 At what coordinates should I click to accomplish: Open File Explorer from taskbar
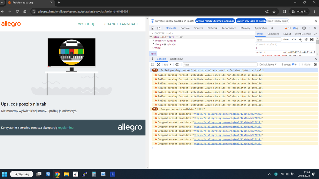pos(66,174)
